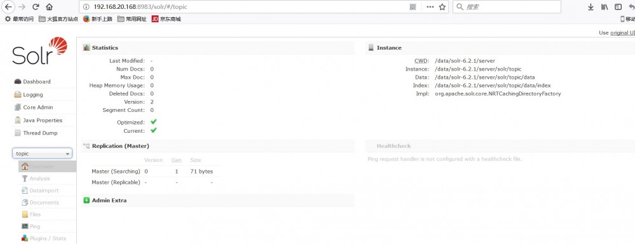Open the 火狐官方站点 bookmark folder
The width and height of the screenshot is (635, 244).
[58, 19]
